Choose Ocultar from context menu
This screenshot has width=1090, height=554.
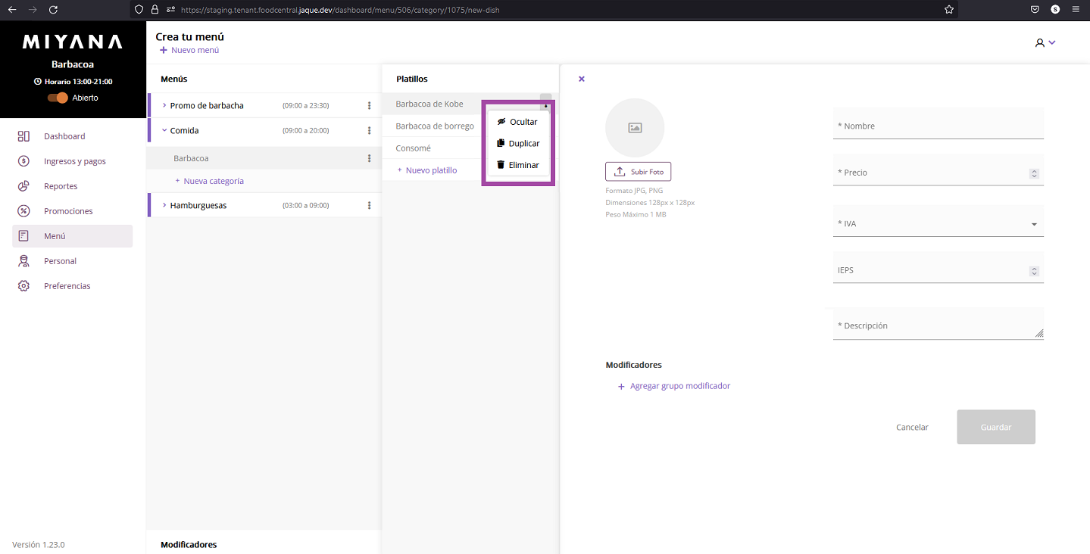tap(518, 122)
